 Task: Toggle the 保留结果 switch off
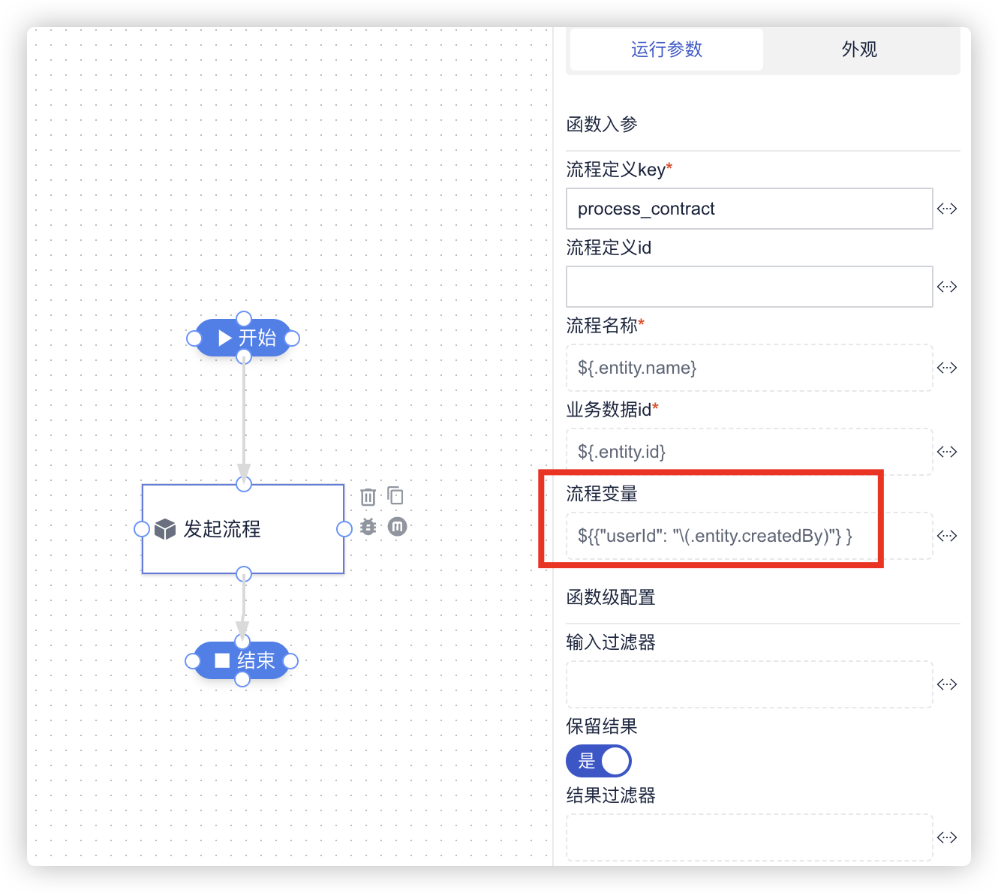pyautogui.click(x=599, y=761)
